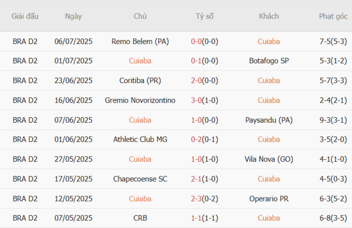Screen dimensions: 352x228
Task: Click the BRA D2 league in the 07/05/2025 row
Action: [x=25, y=218]
